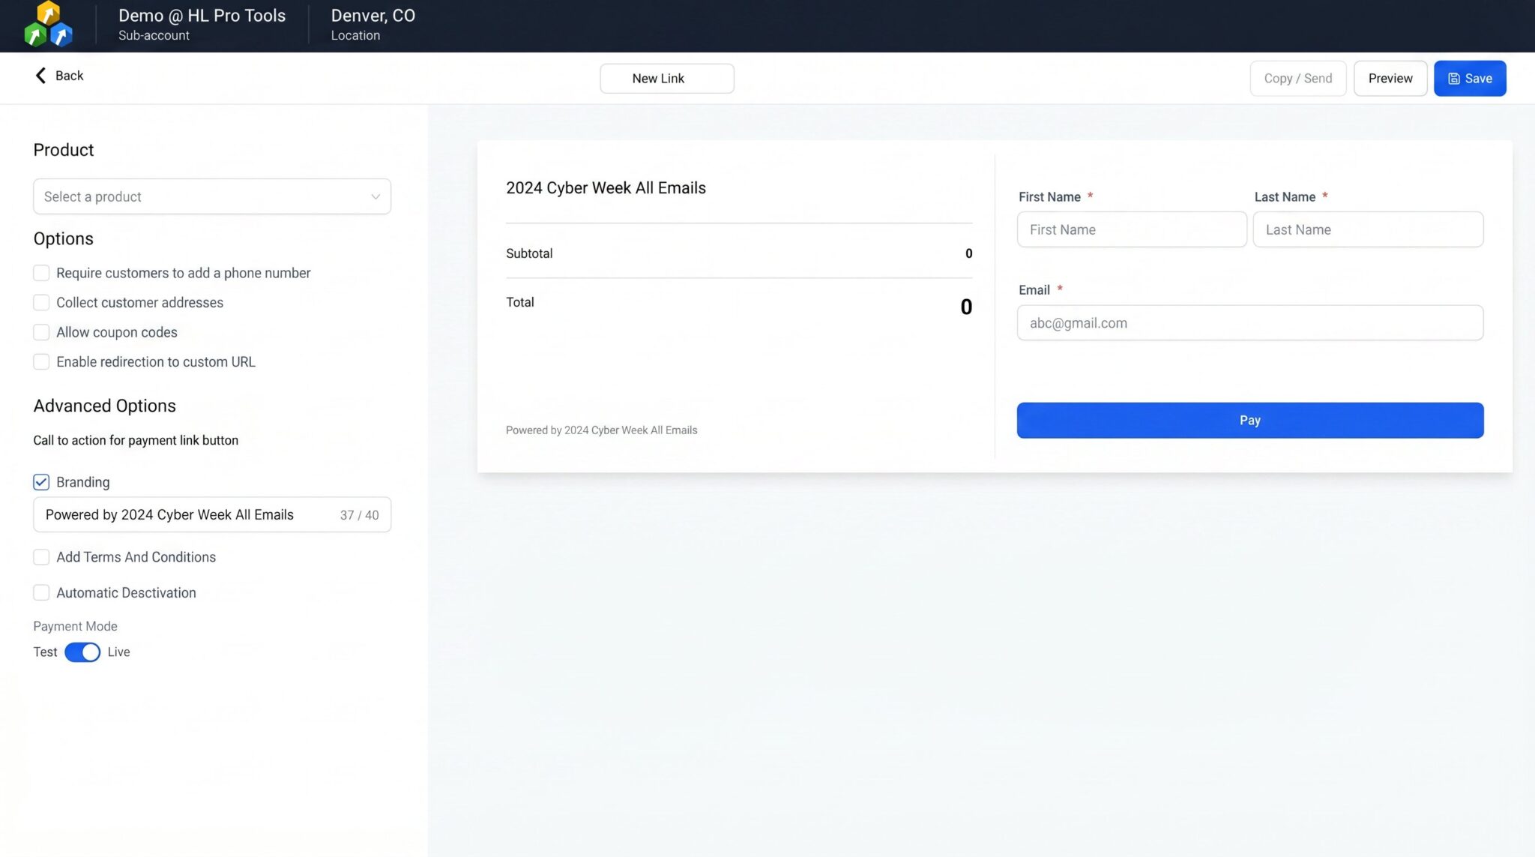1535x857 pixels.
Task: Check Collect customer addresses option
Action: [x=41, y=302]
